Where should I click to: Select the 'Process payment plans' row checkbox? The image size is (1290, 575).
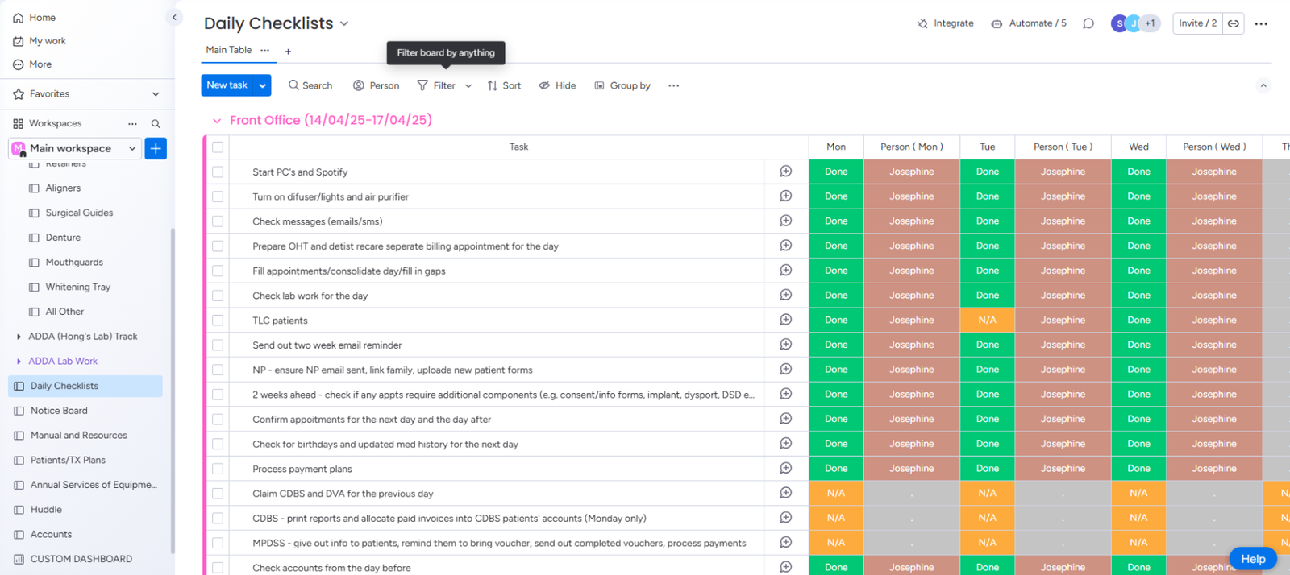point(218,469)
